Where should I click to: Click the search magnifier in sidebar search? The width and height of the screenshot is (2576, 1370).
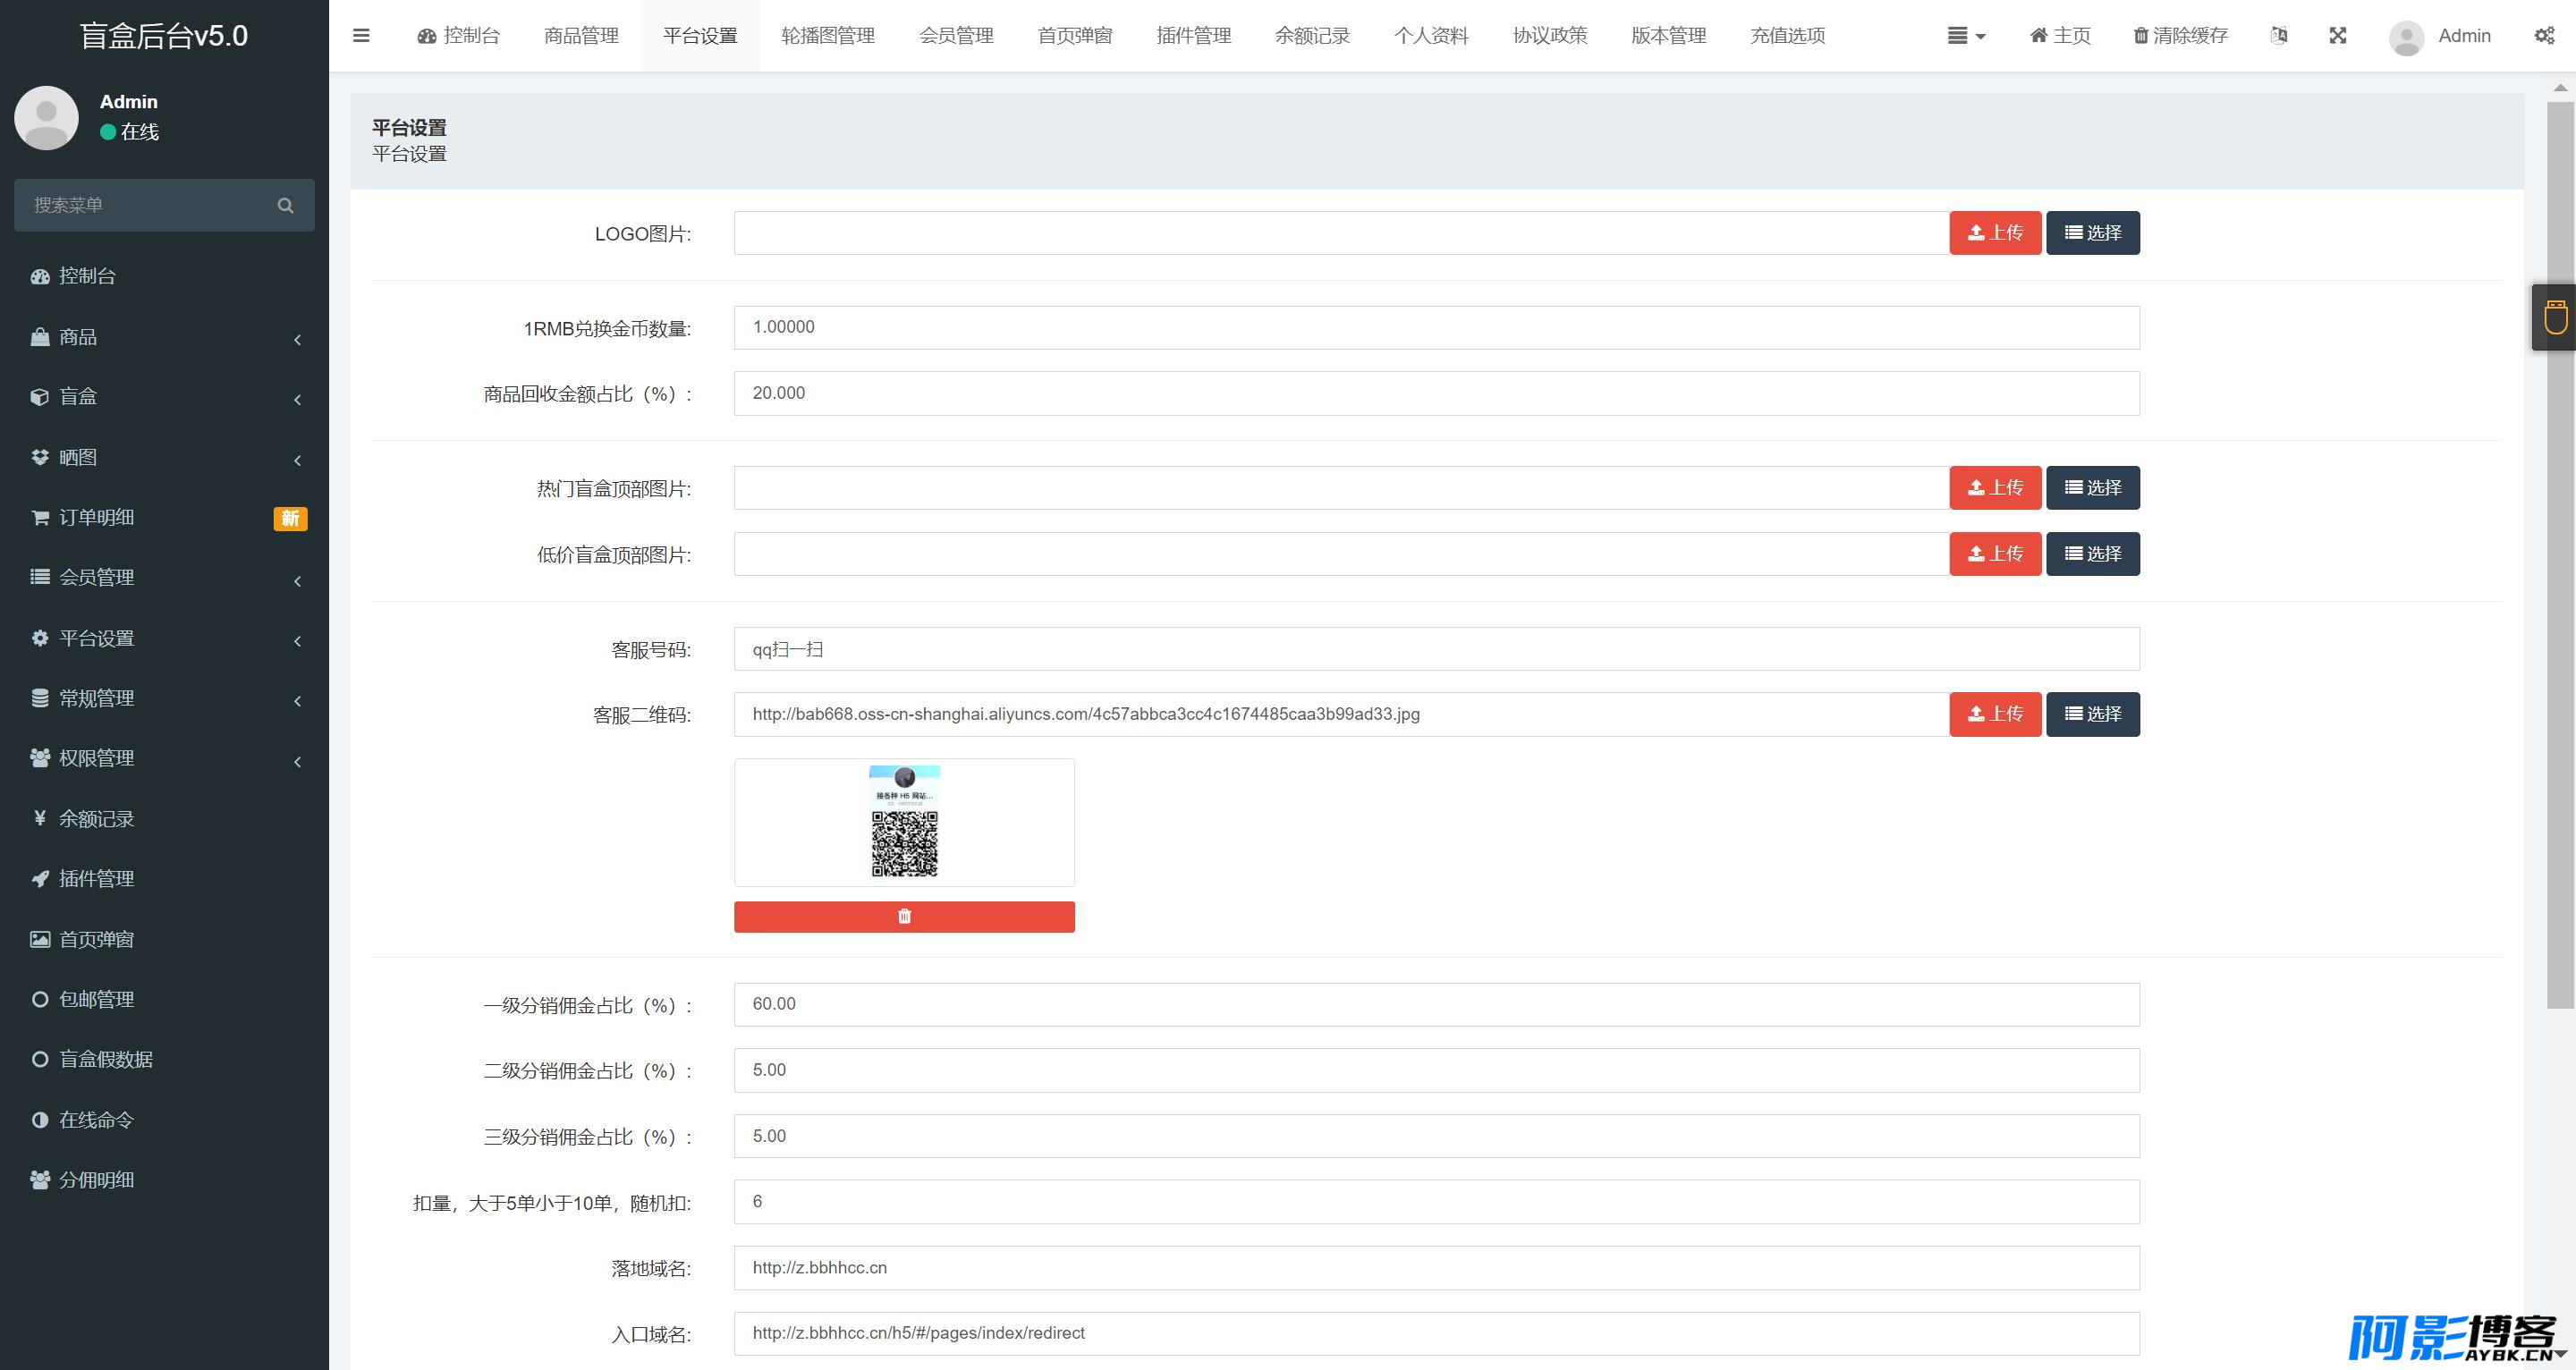click(x=285, y=205)
